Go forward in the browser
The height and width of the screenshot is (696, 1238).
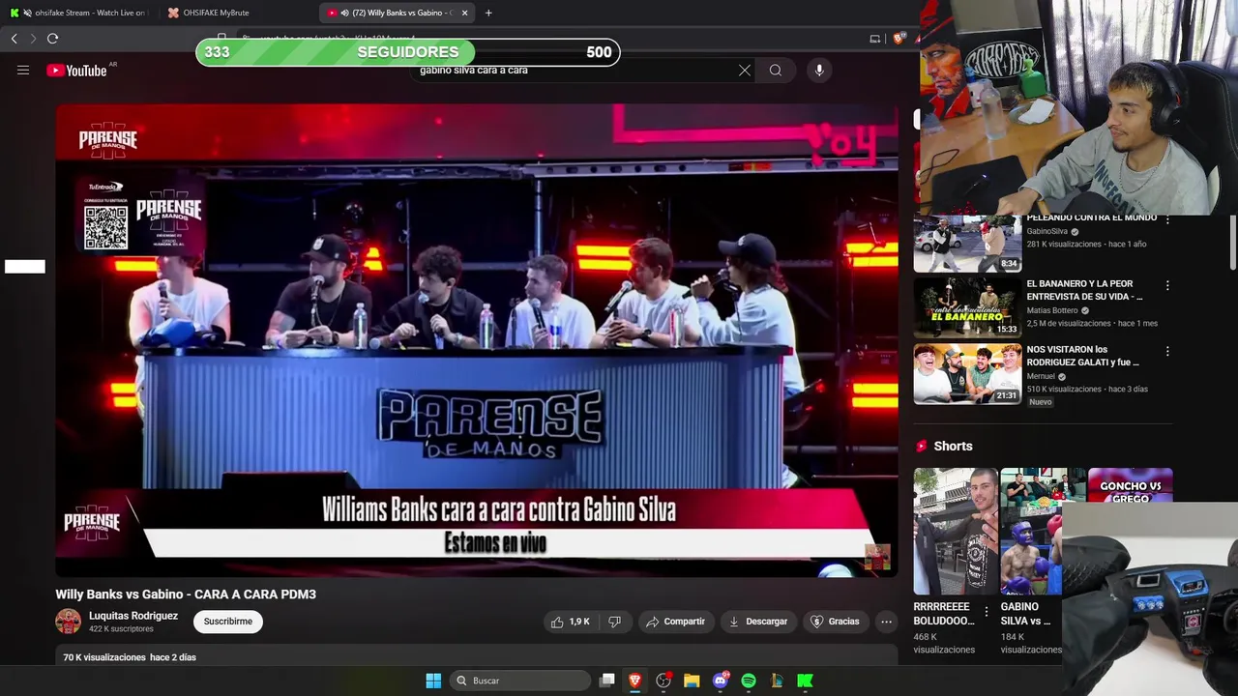point(33,39)
